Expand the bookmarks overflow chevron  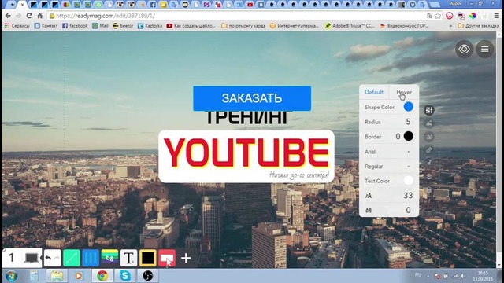(450, 26)
